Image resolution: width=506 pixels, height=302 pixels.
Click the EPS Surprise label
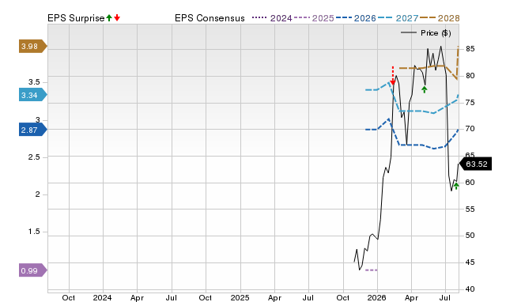[76, 18]
